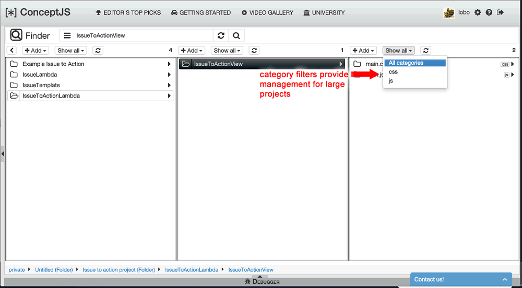Viewport: 522px width, 288px height.
Task: Select js category filter
Action: coord(415,81)
